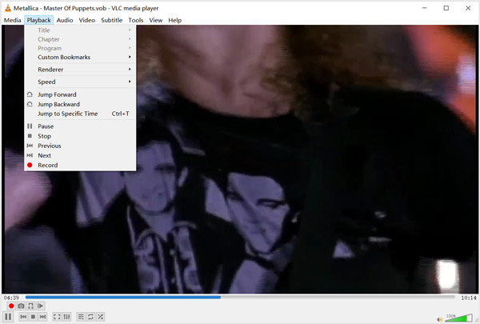Choose Jump Forward in Playback menu
This screenshot has width=480, height=324.
(x=80, y=94)
